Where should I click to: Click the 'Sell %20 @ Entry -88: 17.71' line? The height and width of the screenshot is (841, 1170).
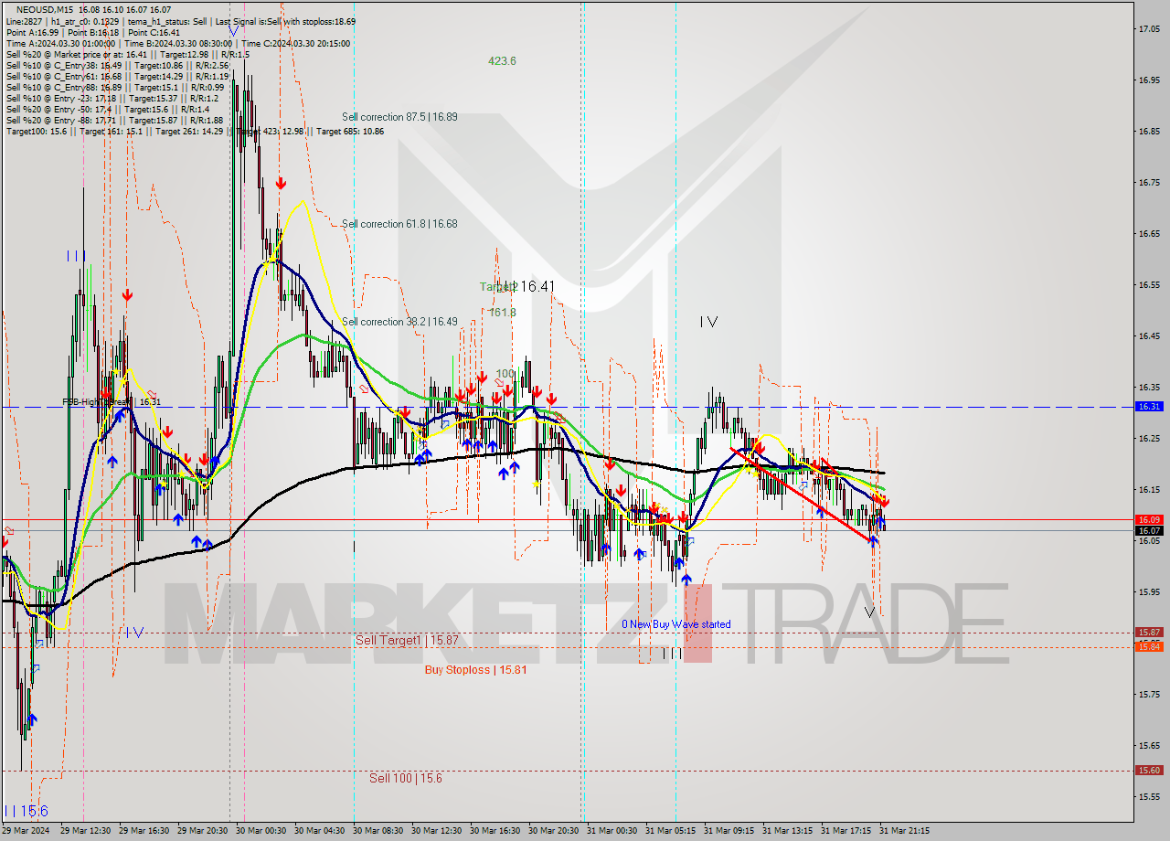pyautogui.click(x=114, y=121)
